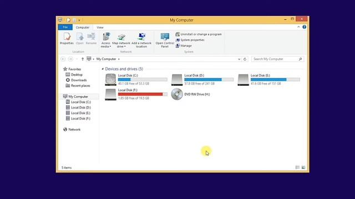
Task: Minimize the My Computer window
Action: pyautogui.click(x=285, y=19)
